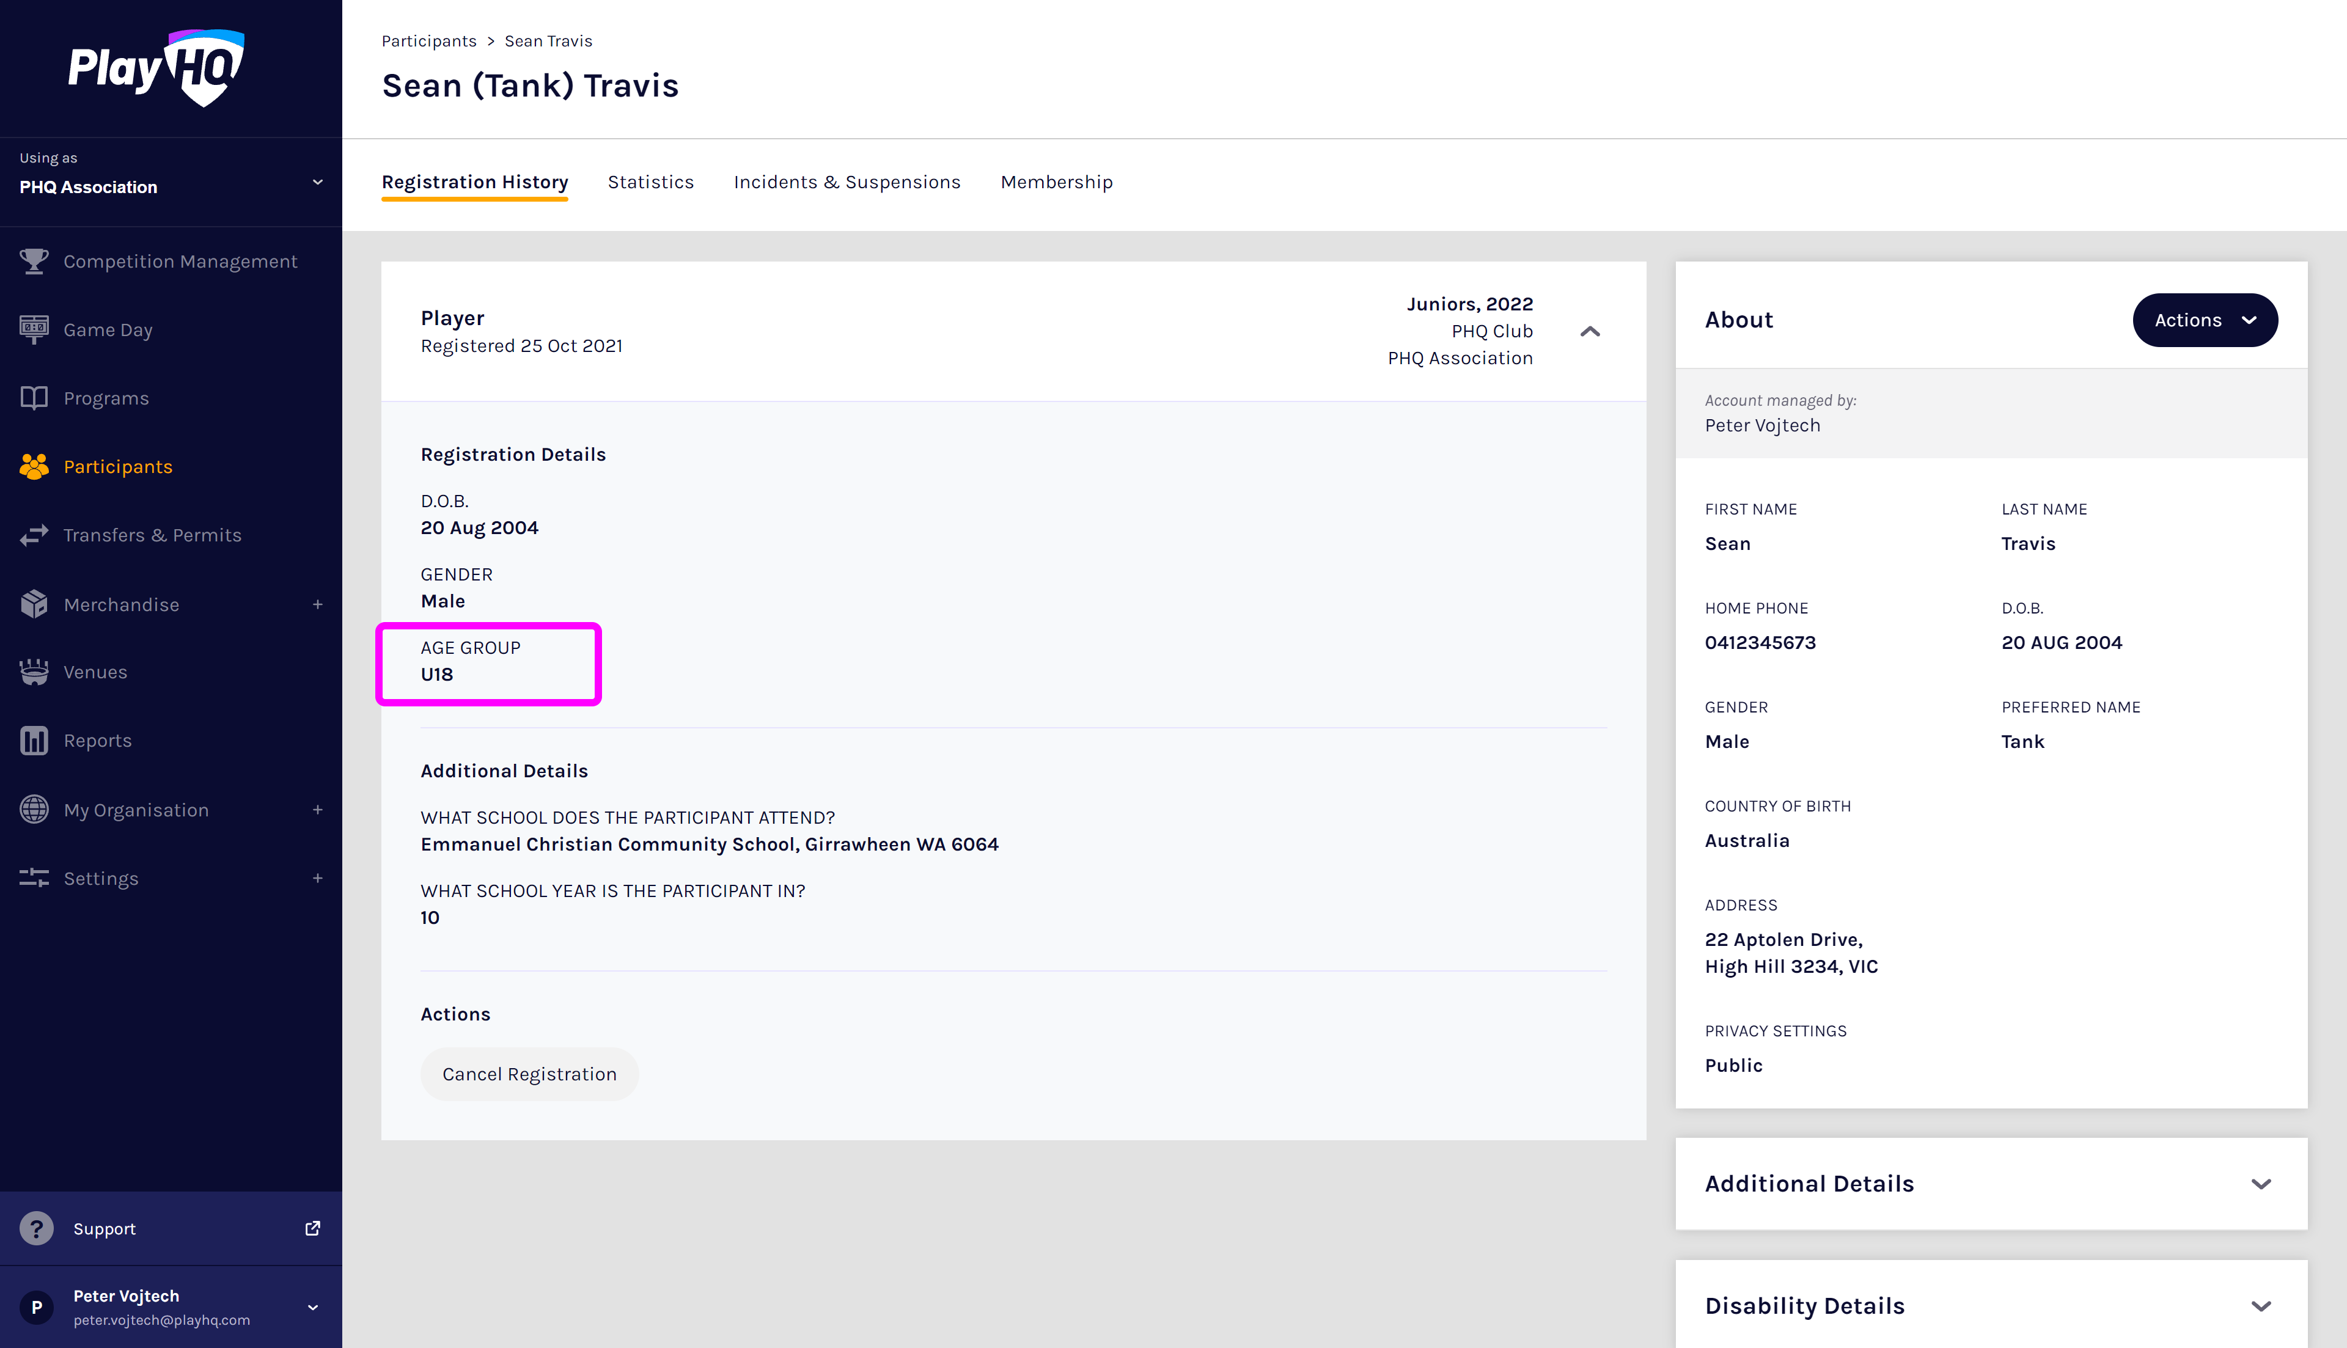Click the Venues stadium icon
This screenshot has width=2347, height=1348.
tap(34, 672)
